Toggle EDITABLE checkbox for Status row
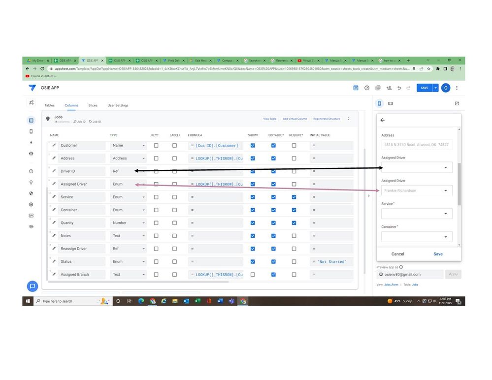492x380 pixels. point(273,261)
